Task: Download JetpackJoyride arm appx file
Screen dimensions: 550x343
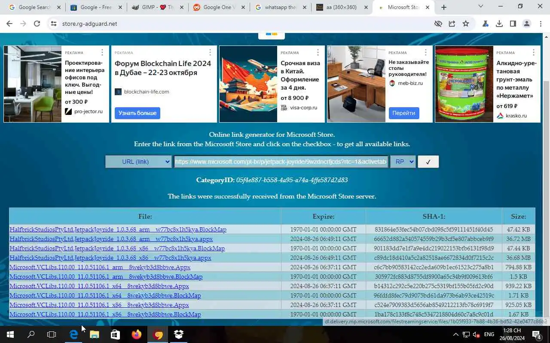Action: click(x=111, y=239)
